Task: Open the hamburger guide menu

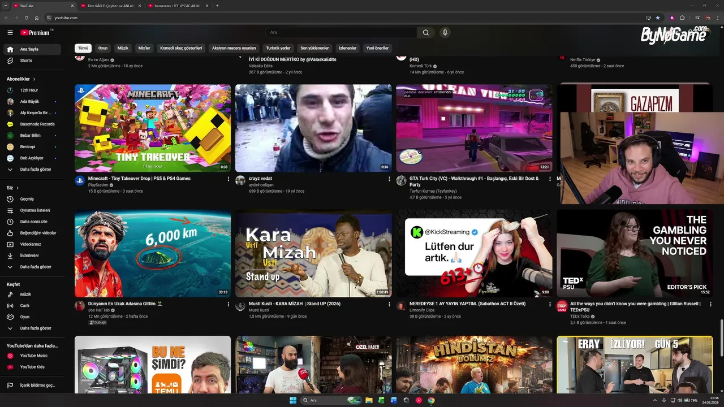Action: pyautogui.click(x=10, y=33)
